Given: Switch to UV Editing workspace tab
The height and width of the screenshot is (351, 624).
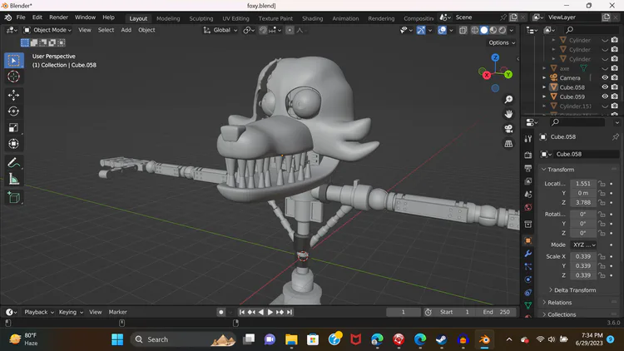Looking at the screenshot, I should (235, 18).
